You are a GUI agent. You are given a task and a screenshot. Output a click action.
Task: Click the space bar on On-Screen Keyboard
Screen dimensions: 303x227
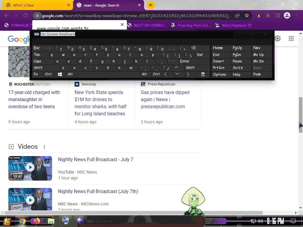[x=109, y=74]
